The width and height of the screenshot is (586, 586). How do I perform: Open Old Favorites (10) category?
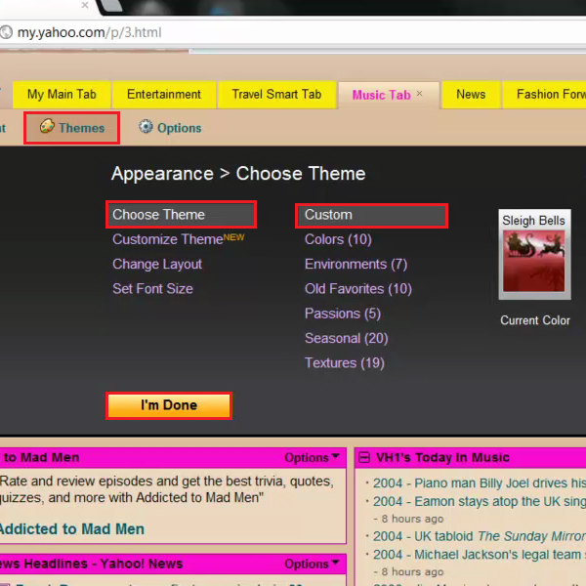tap(358, 289)
